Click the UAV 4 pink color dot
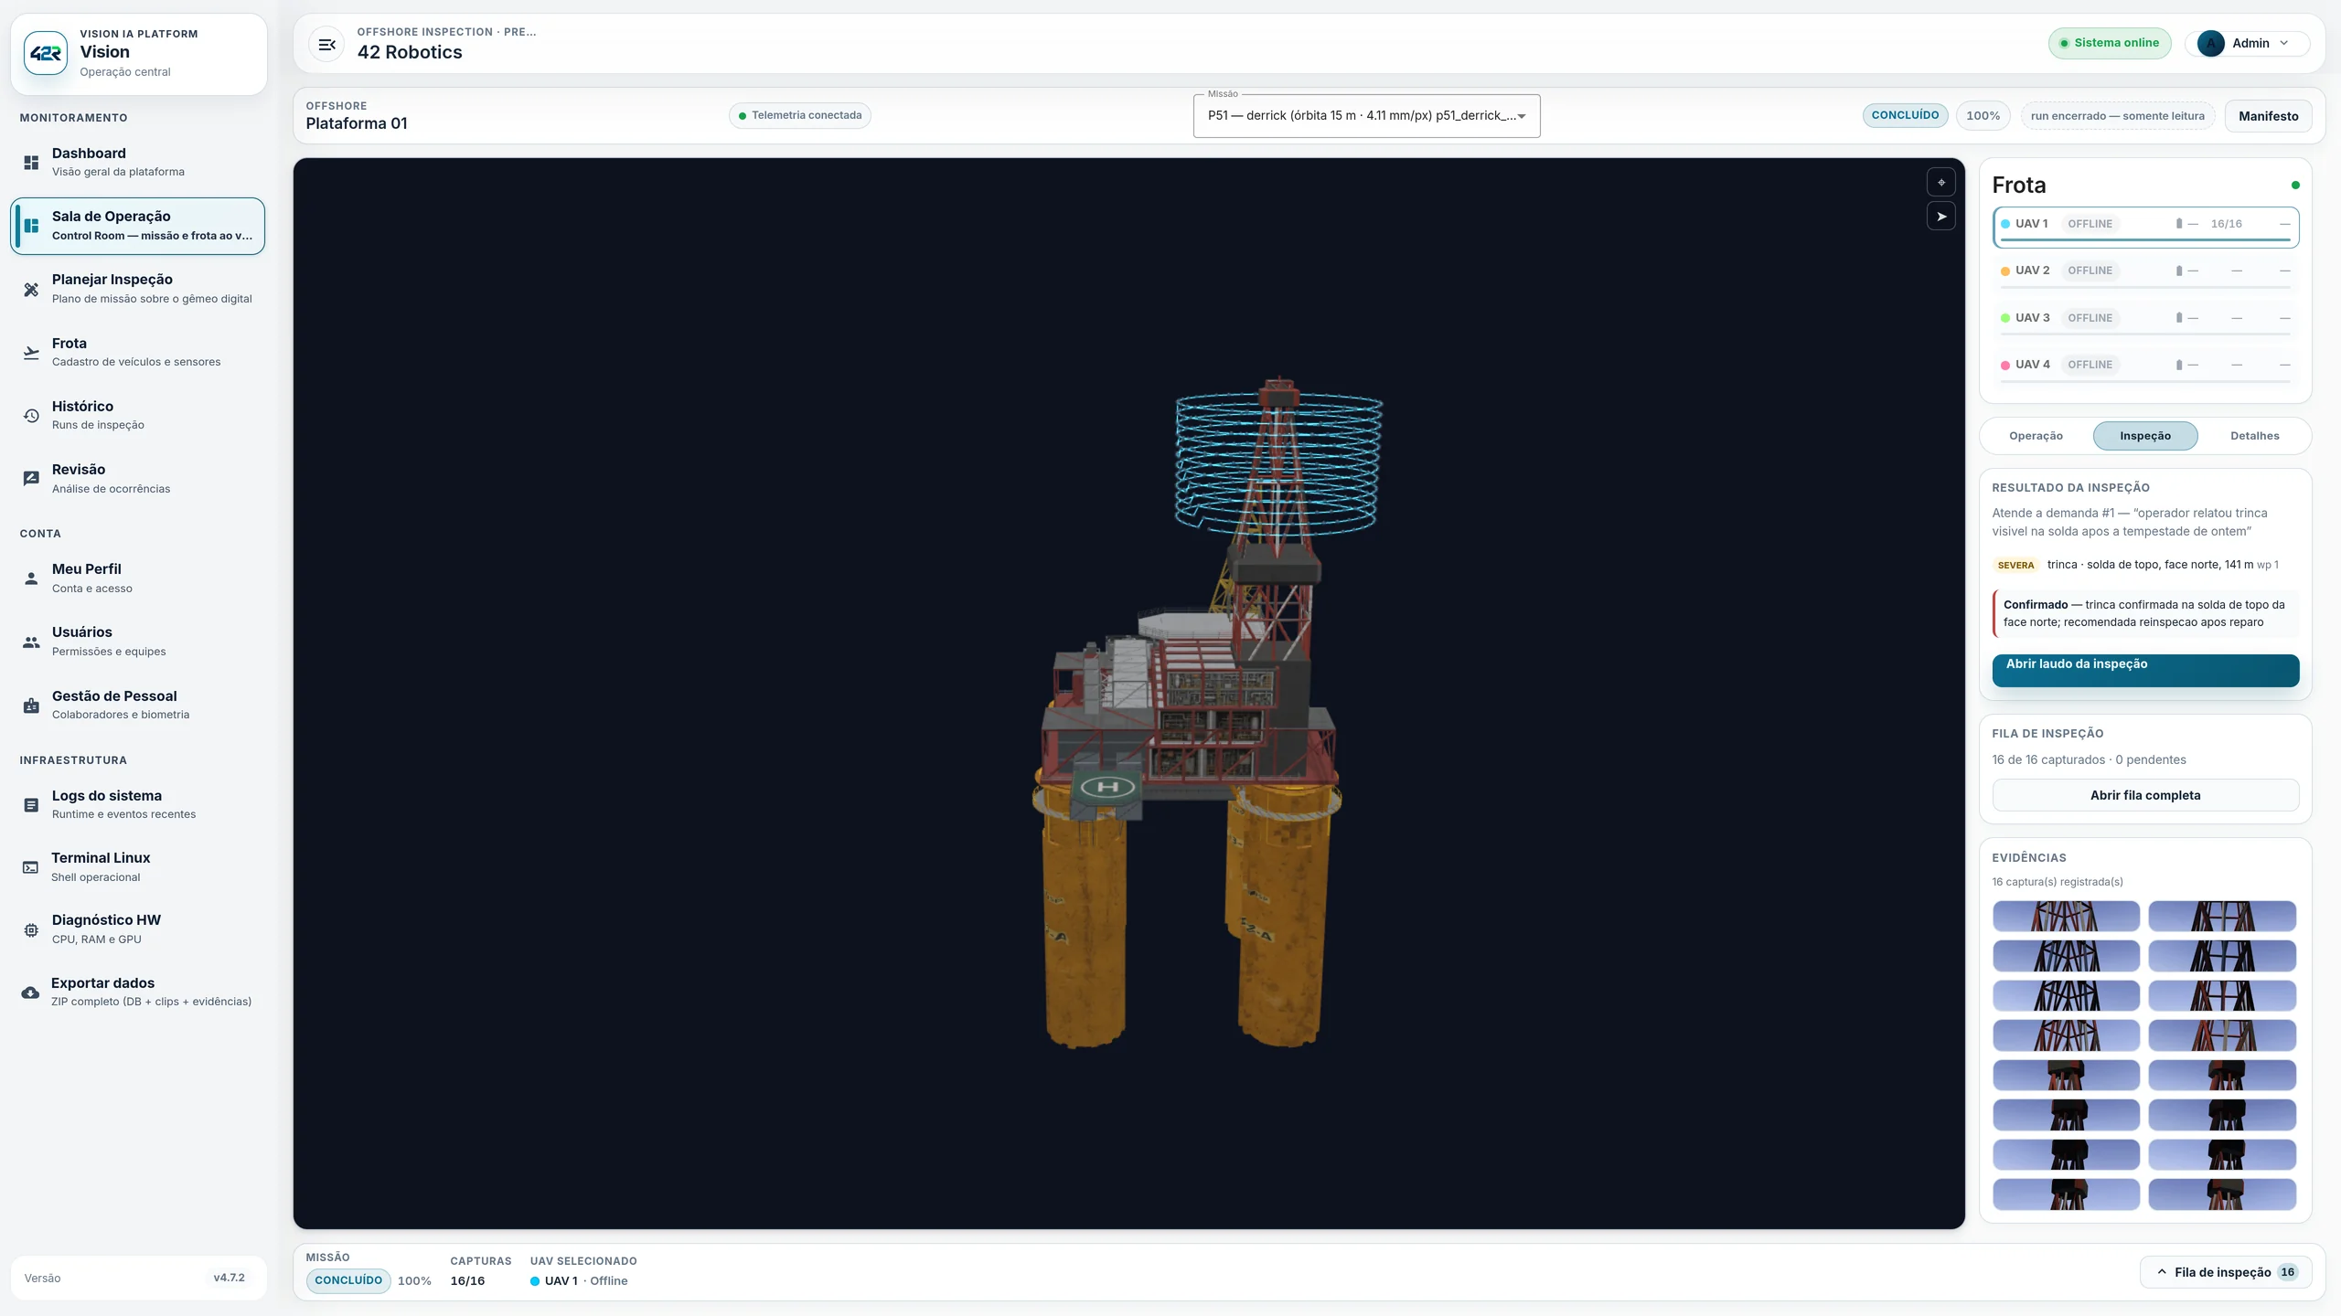The height and width of the screenshot is (1316, 2341). pyautogui.click(x=2005, y=366)
